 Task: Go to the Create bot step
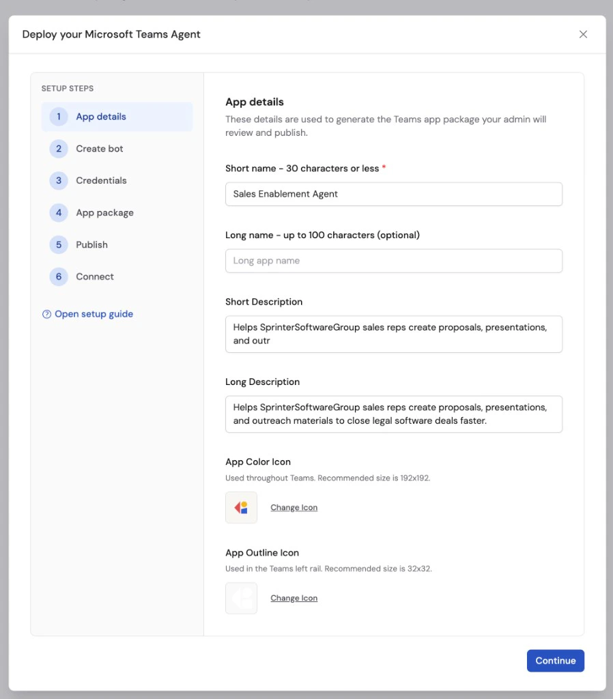tap(117, 149)
